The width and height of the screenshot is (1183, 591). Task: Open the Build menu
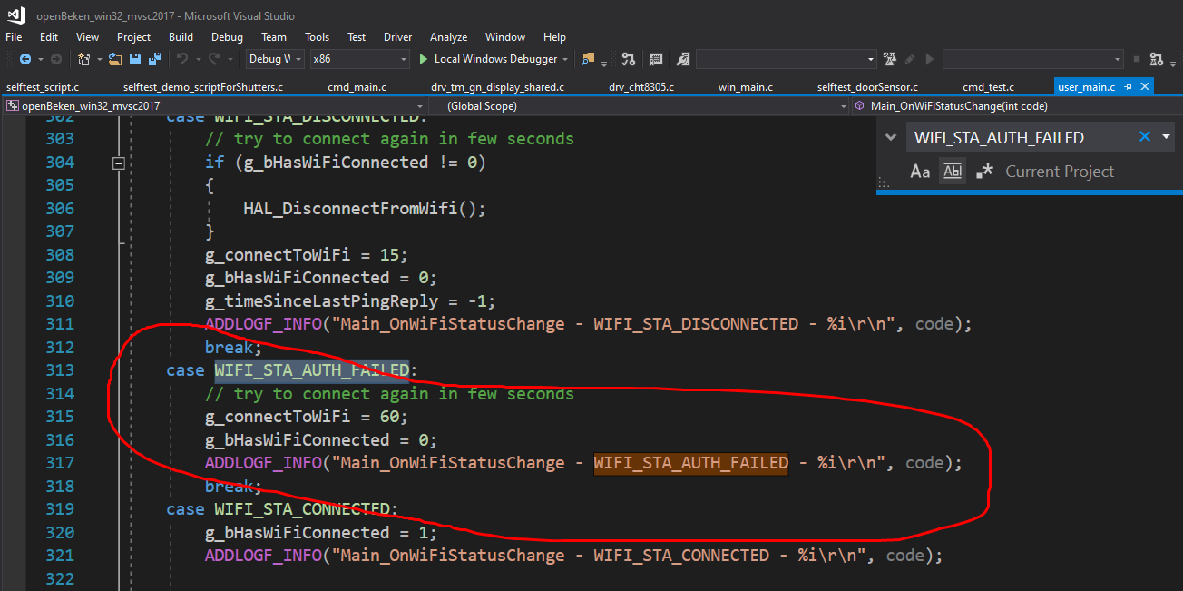pos(181,37)
